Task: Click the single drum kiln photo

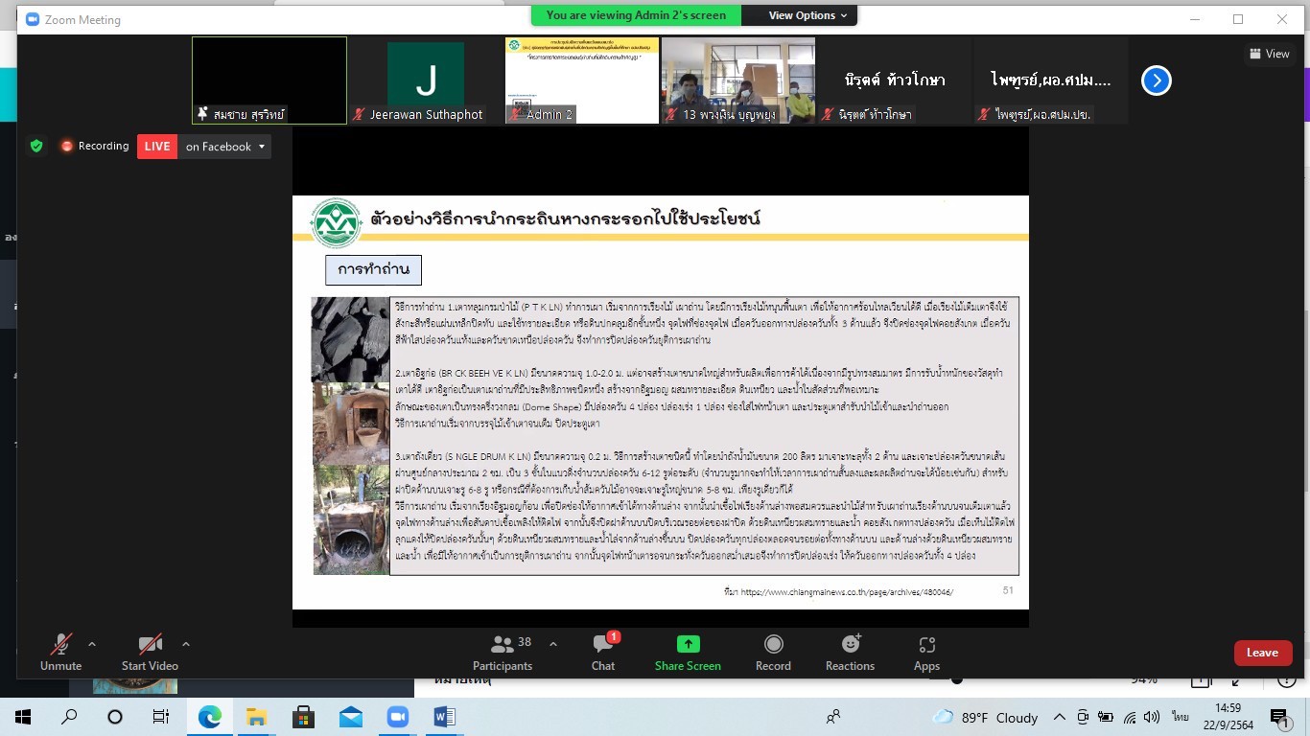Action: [351, 520]
